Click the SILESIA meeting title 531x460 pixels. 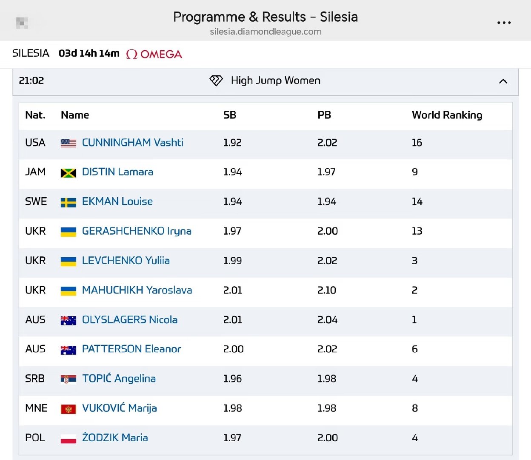pos(31,53)
